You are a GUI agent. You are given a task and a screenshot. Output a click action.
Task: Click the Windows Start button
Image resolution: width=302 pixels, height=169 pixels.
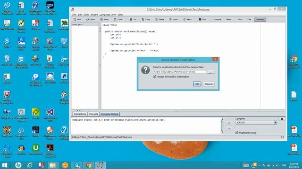click(5, 165)
